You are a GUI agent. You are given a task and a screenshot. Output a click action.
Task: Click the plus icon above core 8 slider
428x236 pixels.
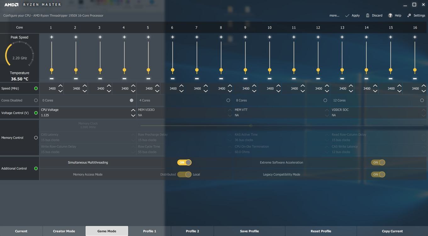221,37
